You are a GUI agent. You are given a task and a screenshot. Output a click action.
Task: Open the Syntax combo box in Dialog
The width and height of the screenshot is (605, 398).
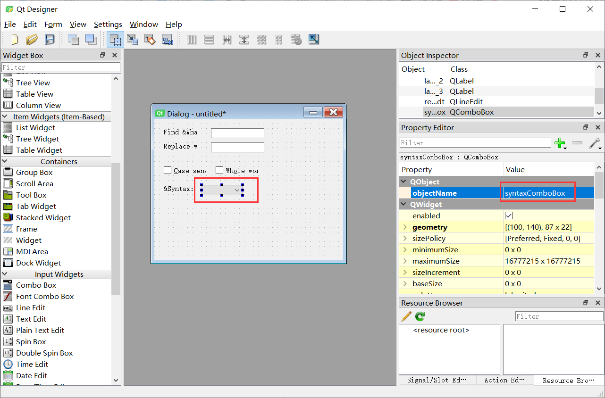pyautogui.click(x=222, y=190)
